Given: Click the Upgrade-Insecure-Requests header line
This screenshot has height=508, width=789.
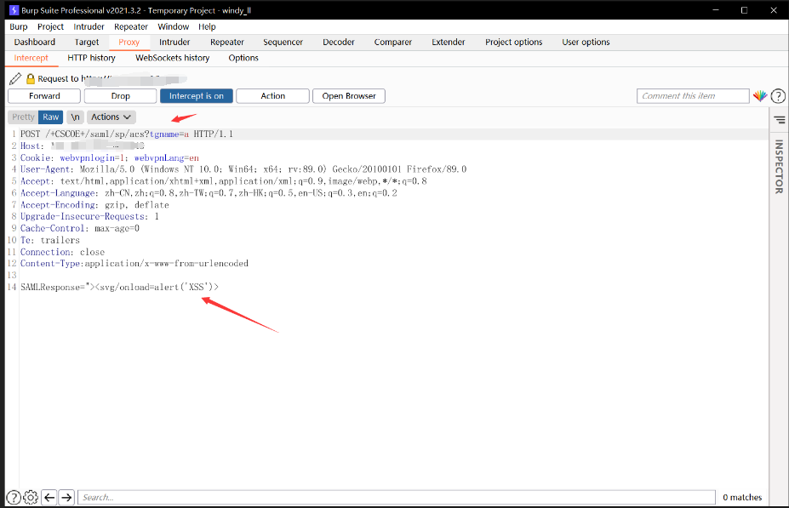Looking at the screenshot, I should pyautogui.click(x=89, y=217).
